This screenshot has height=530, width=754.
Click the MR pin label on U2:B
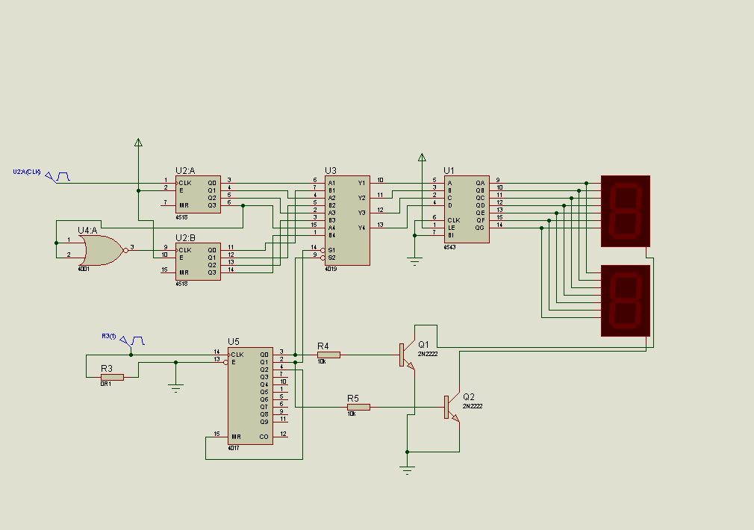coord(184,272)
